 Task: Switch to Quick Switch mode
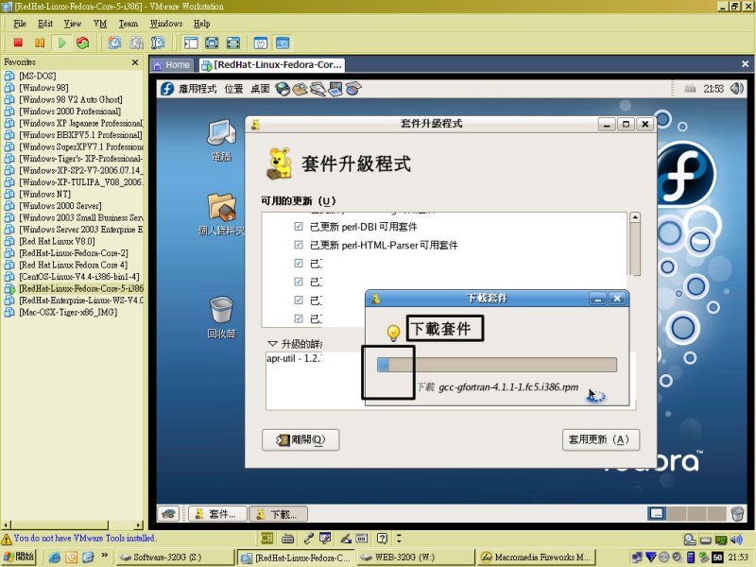pos(212,43)
